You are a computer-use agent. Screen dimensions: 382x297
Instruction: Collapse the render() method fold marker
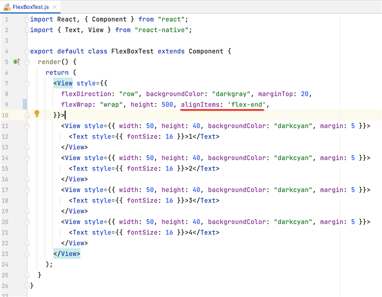(x=28, y=62)
